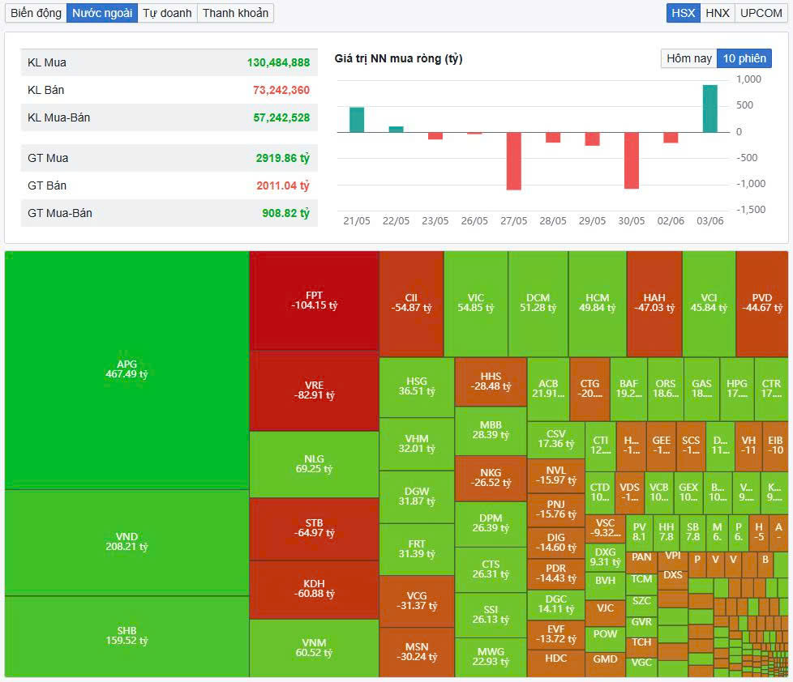Select the MBB 28.39 tỷ tile
Viewport: 793px width, 682px height.
point(491,430)
